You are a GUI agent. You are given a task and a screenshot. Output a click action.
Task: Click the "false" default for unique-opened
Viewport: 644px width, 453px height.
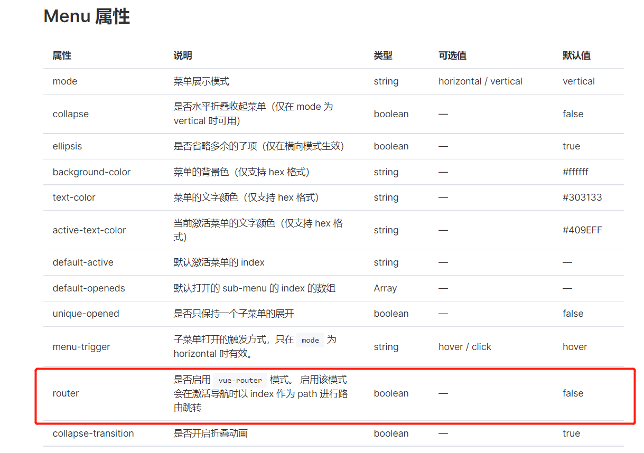[573, 314]
